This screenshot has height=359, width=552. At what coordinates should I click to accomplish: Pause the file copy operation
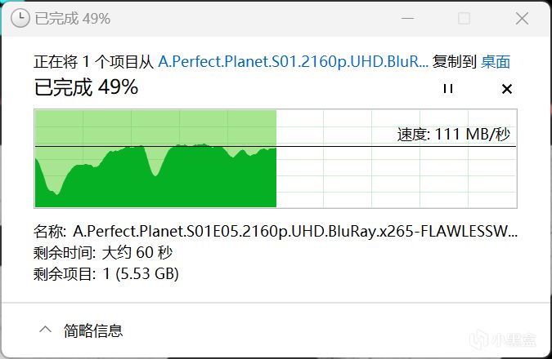[447, 88]
